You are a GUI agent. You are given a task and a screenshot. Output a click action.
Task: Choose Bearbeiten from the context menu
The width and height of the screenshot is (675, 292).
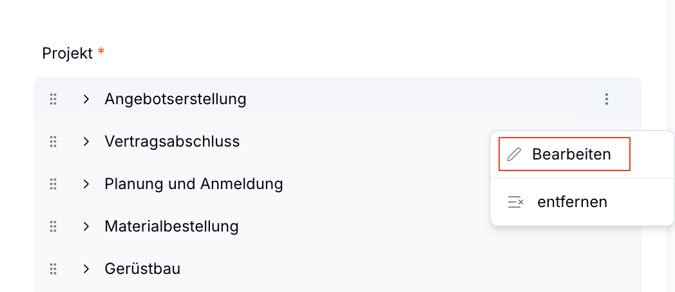pos(571,155)
